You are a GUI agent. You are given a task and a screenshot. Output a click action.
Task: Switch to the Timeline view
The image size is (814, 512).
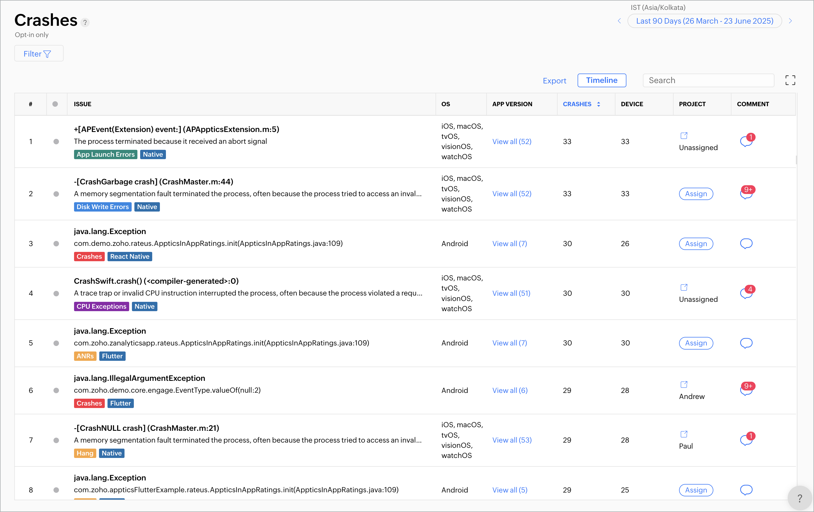coord(601,80)
